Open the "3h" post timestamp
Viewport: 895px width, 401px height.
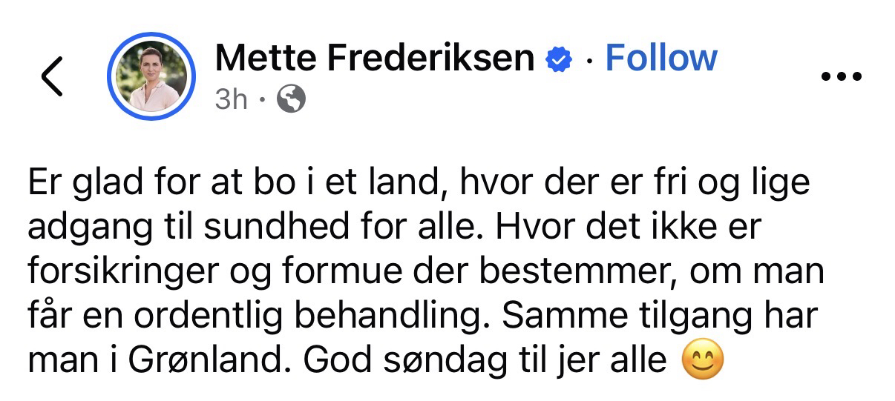[x=231, y=99]
